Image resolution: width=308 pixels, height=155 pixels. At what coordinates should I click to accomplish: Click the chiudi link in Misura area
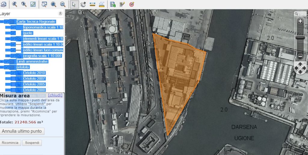point(55,95)
